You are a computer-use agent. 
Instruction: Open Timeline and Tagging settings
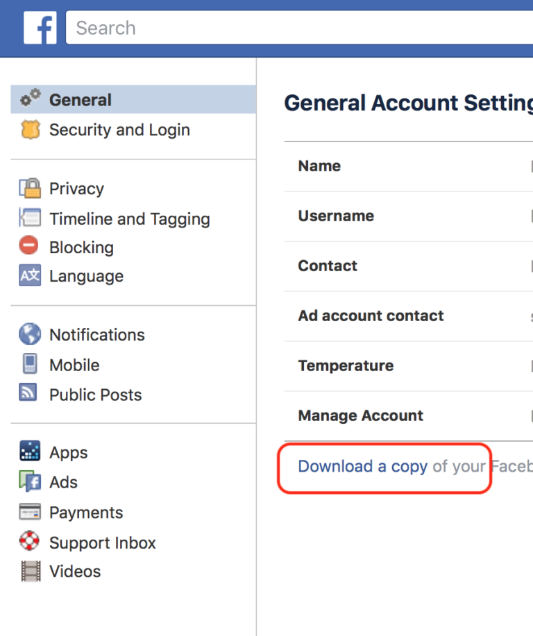click(130, 219)
